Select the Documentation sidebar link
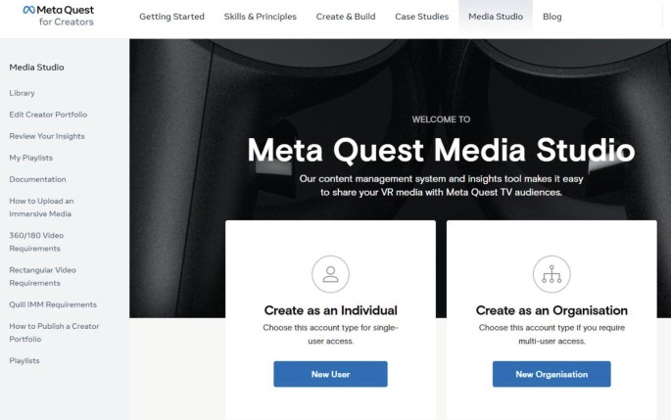Image resolution: width=671 pixels, height=420 pixels. click(37, 179)
